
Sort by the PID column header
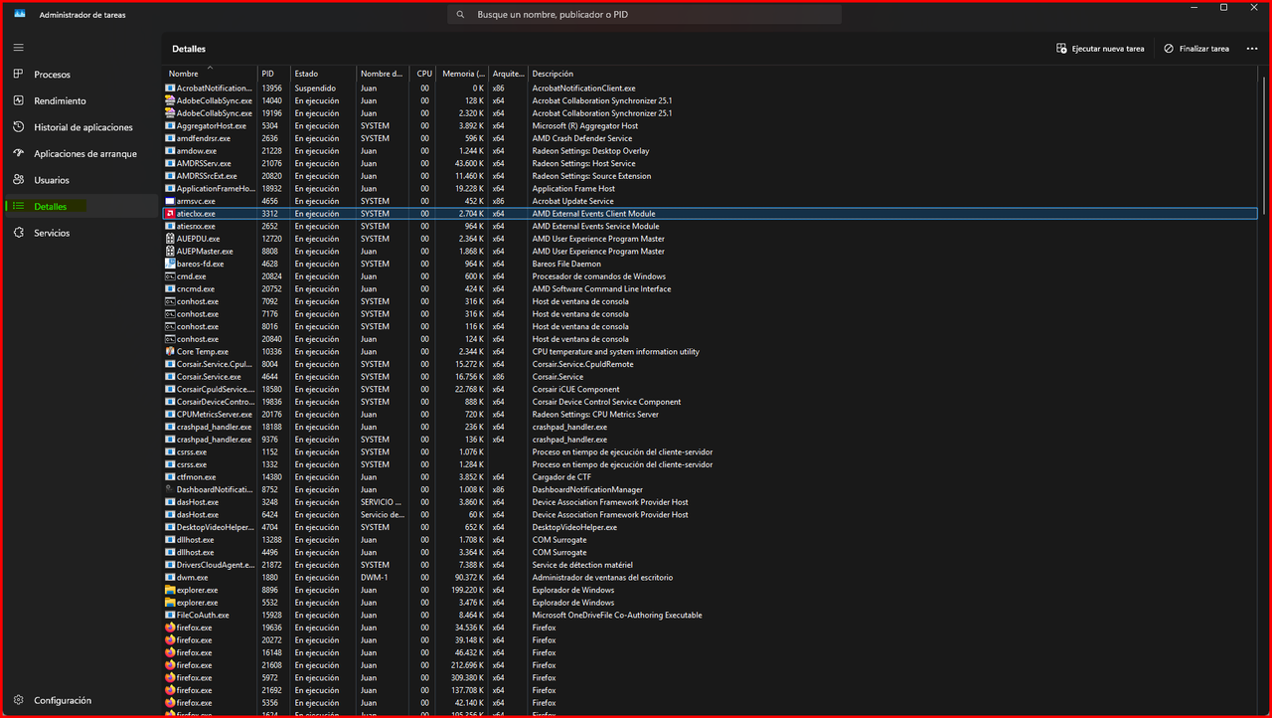[x=273, y=74]
